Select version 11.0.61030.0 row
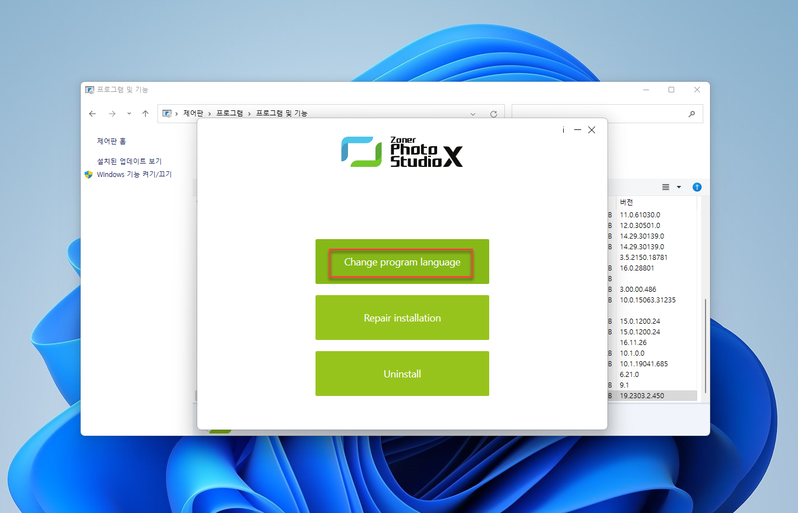The image size is (798, 513). point(640,215)
